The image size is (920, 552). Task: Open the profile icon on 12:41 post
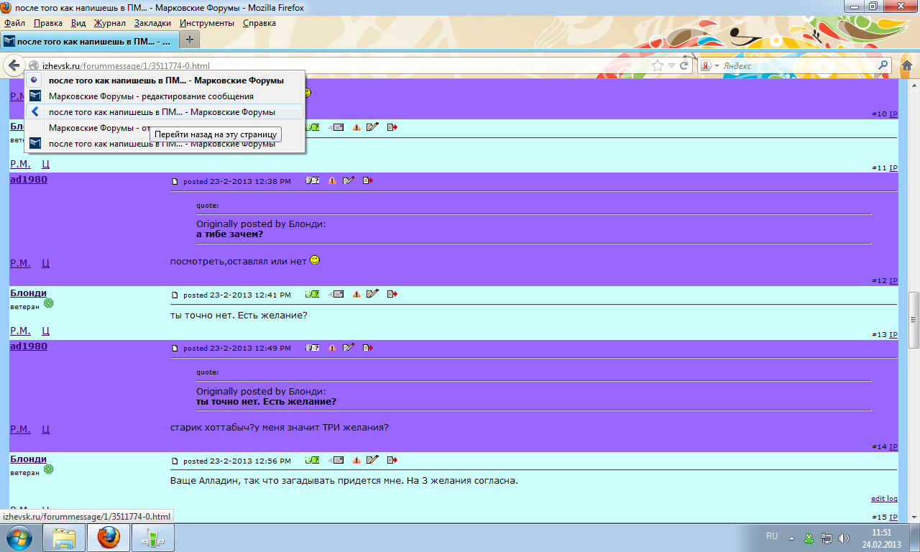tap(312, 294)
